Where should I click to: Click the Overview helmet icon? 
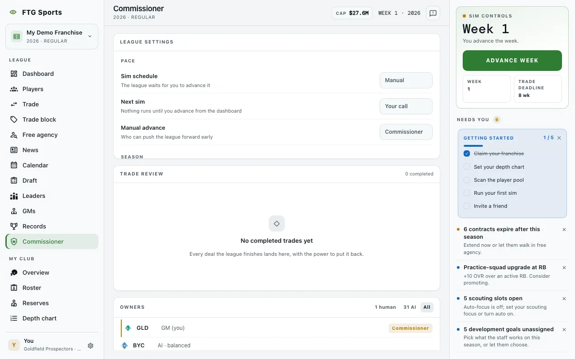click(14, 272)
